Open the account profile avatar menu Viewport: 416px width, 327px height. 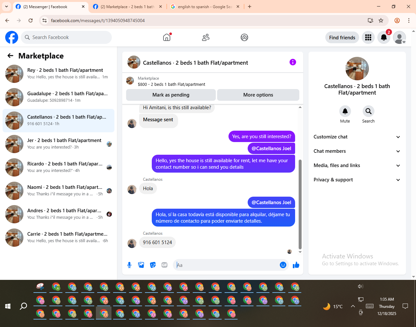tap(399, 37)
